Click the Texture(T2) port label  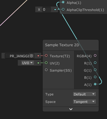[60, 56]
